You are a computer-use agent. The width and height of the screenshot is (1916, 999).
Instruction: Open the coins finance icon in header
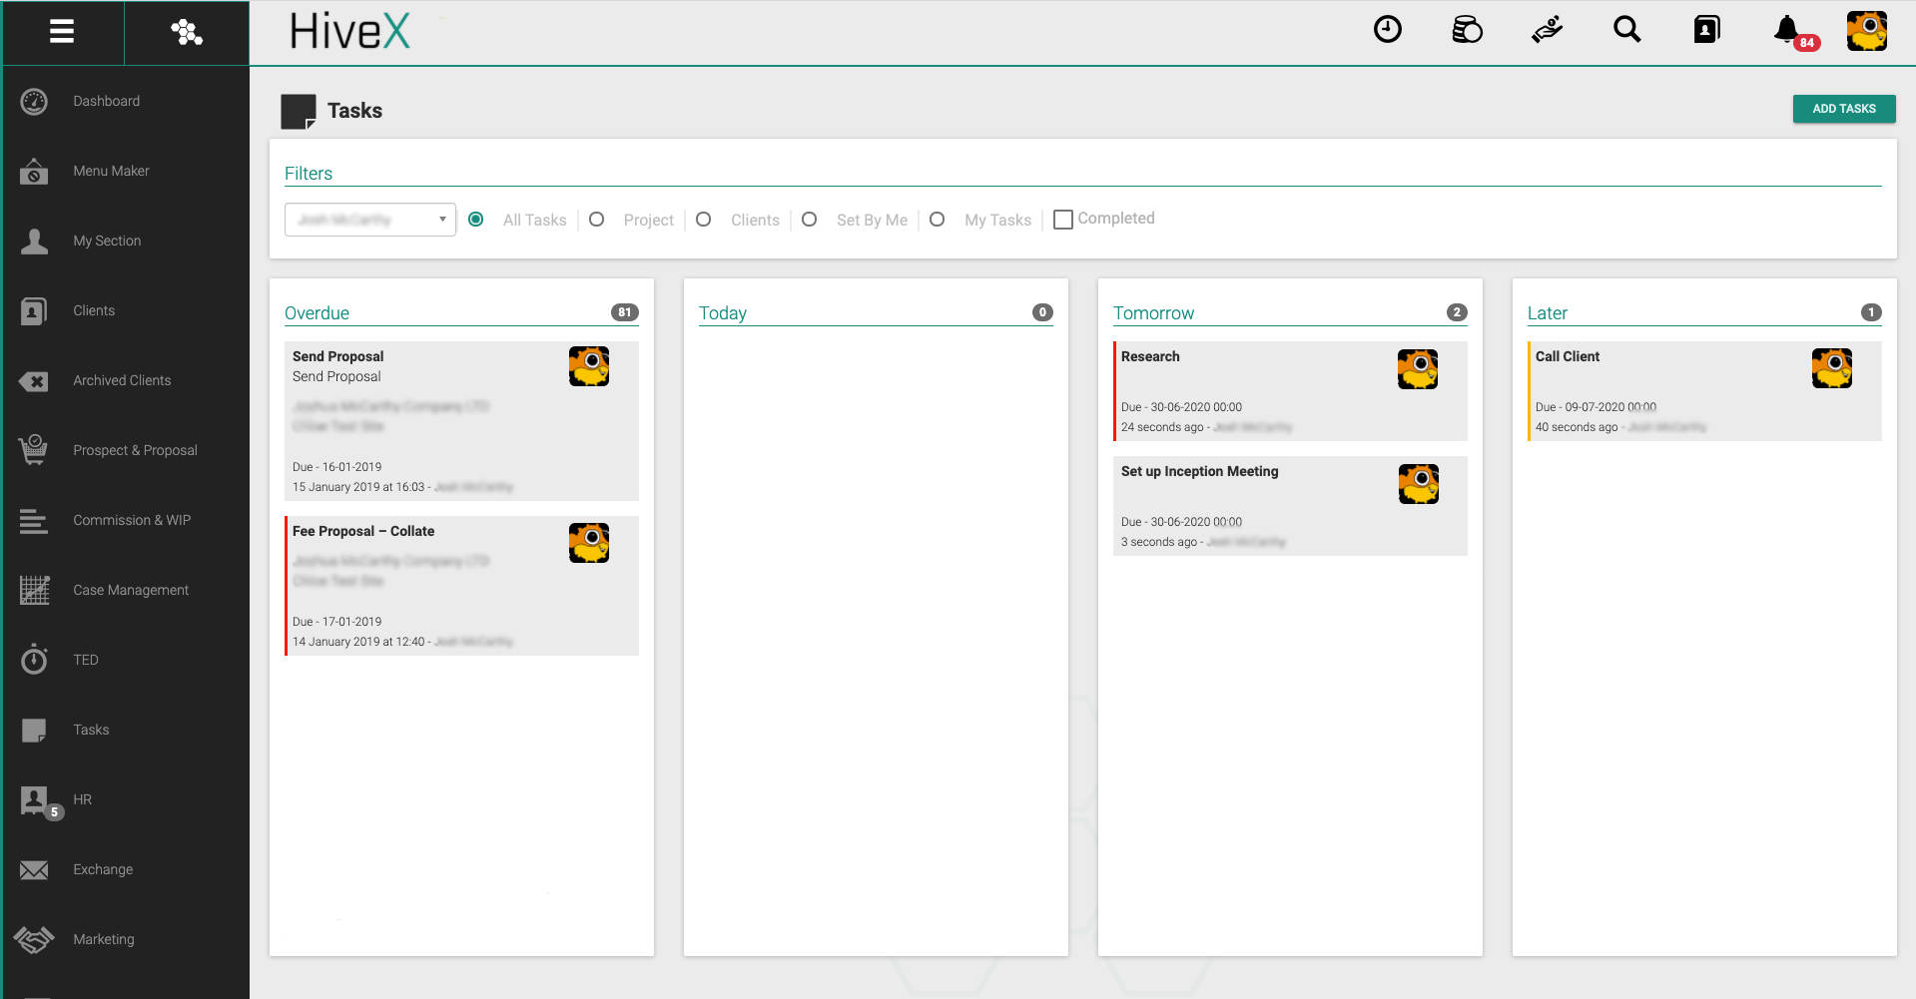pos(1467,30)
